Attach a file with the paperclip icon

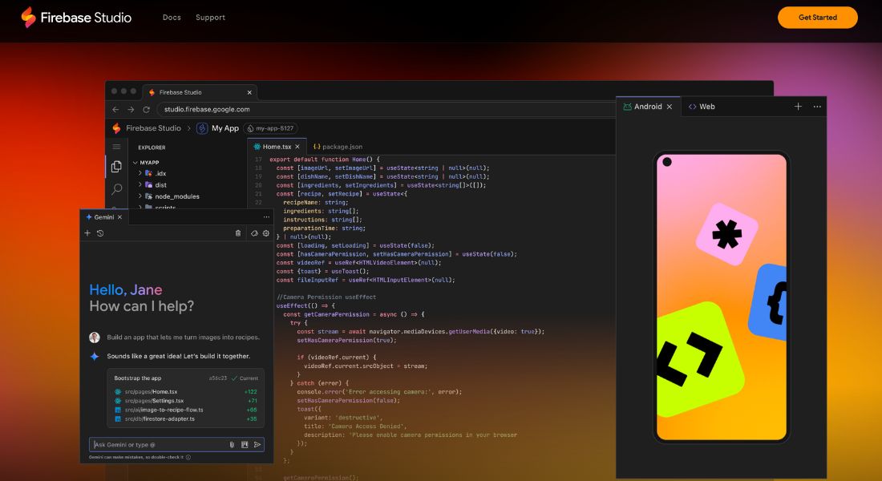[x=232, y=444]
